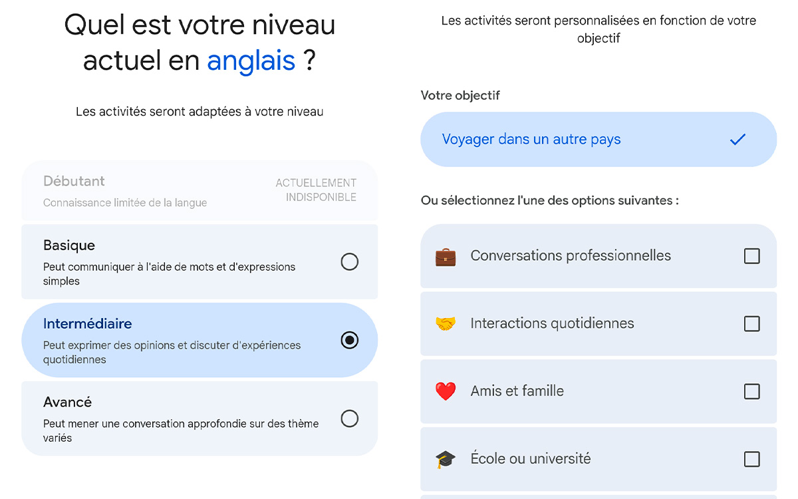This screenshot has height=499, width=798.
Task: Check the Interactions quotidiennes checkbox
Action: (752, 323)
